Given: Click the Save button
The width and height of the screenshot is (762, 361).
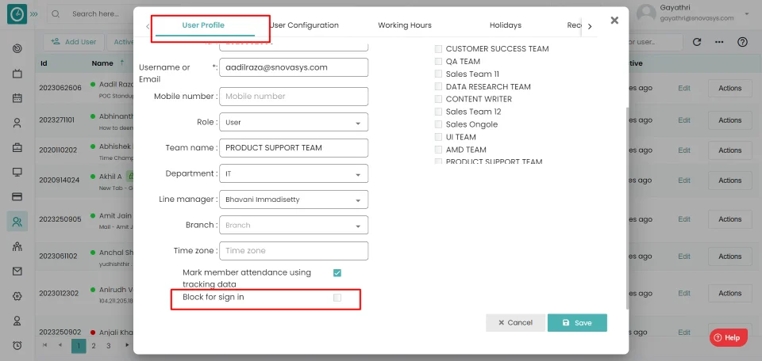Looking at the screenshot, I should [577, 323].
